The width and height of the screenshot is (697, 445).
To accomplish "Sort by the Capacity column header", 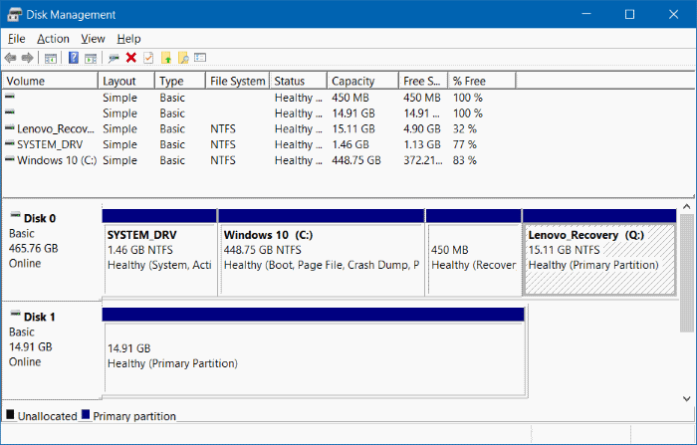I will [363, 81].
